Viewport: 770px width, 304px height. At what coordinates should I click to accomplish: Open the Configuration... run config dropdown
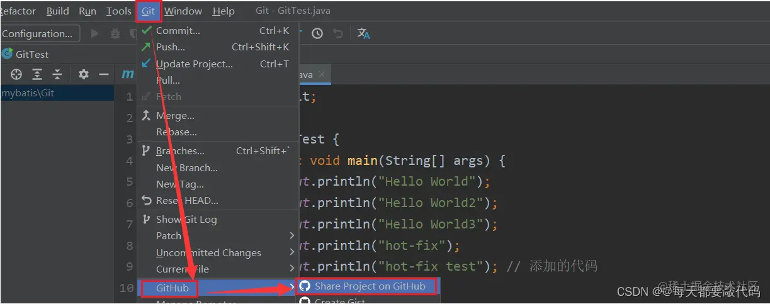(39, 33)
